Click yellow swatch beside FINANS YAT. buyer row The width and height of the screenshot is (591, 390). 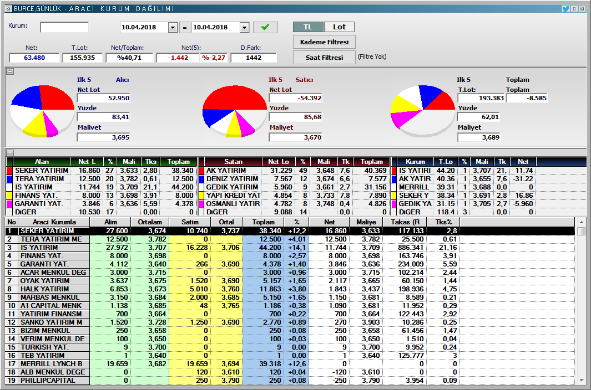[x=10, y=196]
